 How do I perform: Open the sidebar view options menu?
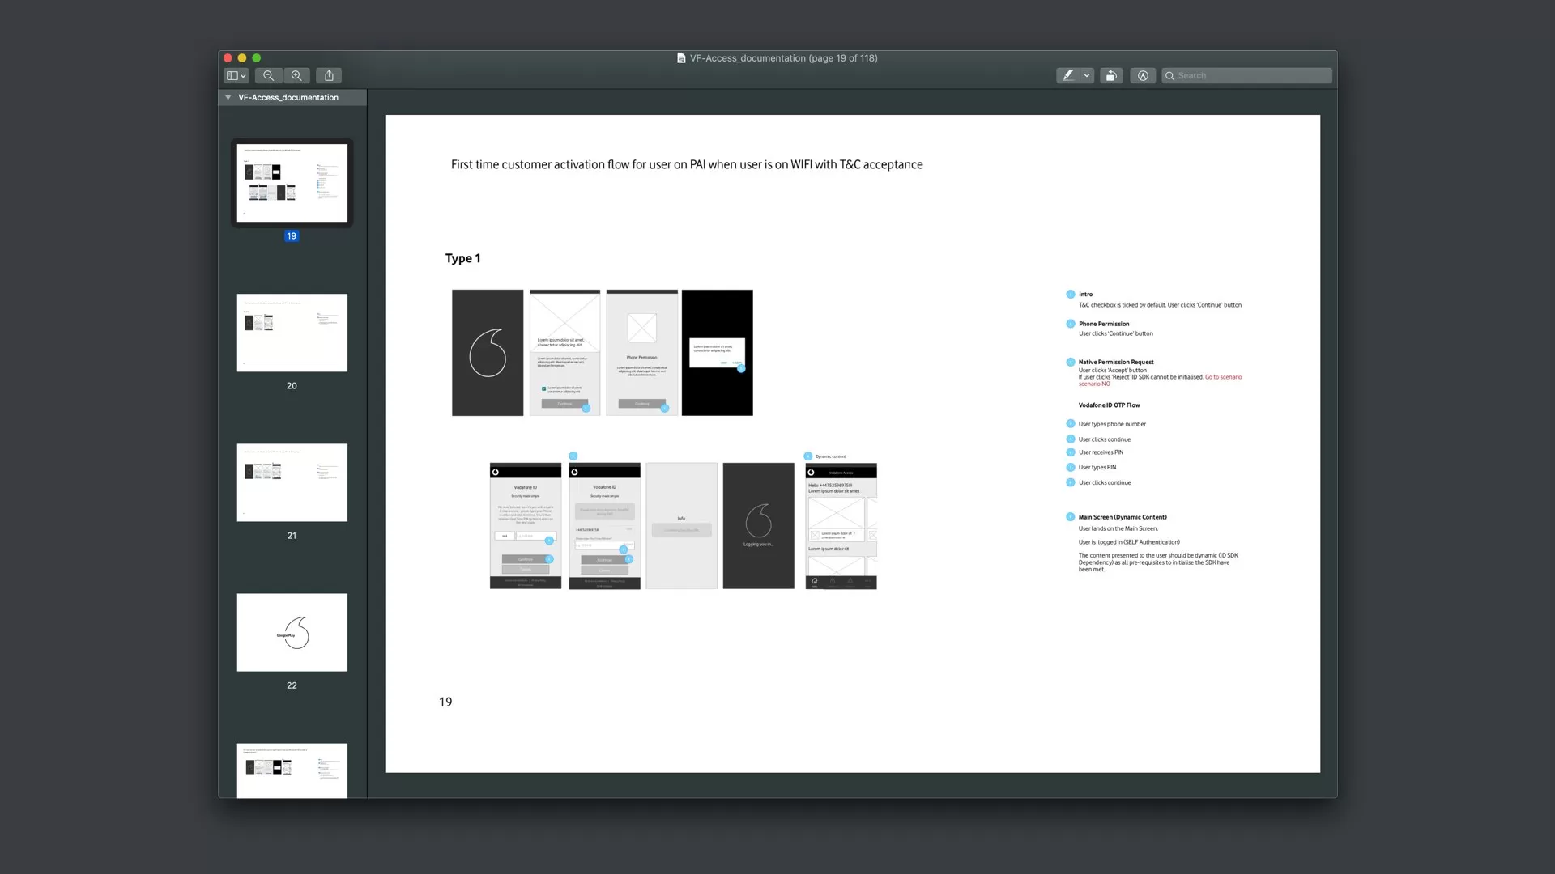pos(236,76)
